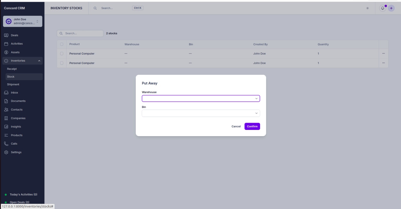Go to Receipt under Inventories
Image resolution: width=401 pixels, height=209 pixels.
pos(12,69)
